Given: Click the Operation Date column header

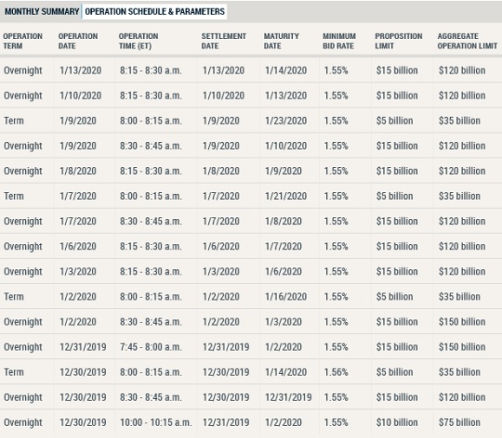Looking at the screenshot, I should pyautogui.click(x=78, y=41).
